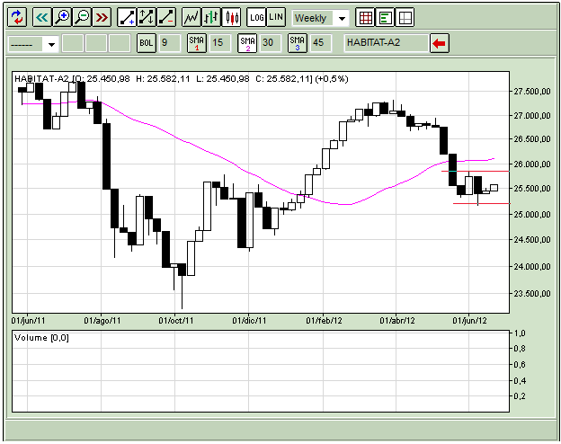Click the 01/jun/12 date axis label
561x444 pixels.
pos(470,321)
